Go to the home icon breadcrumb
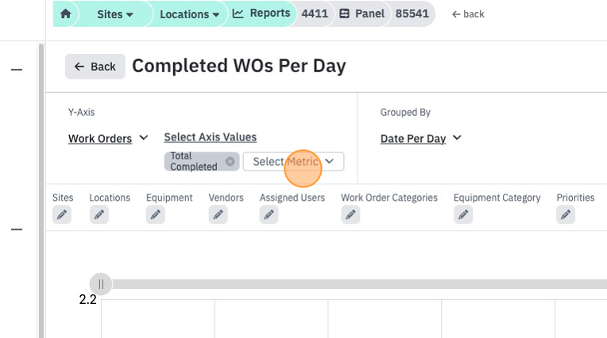607x338 pixels. tap(66, 14)
